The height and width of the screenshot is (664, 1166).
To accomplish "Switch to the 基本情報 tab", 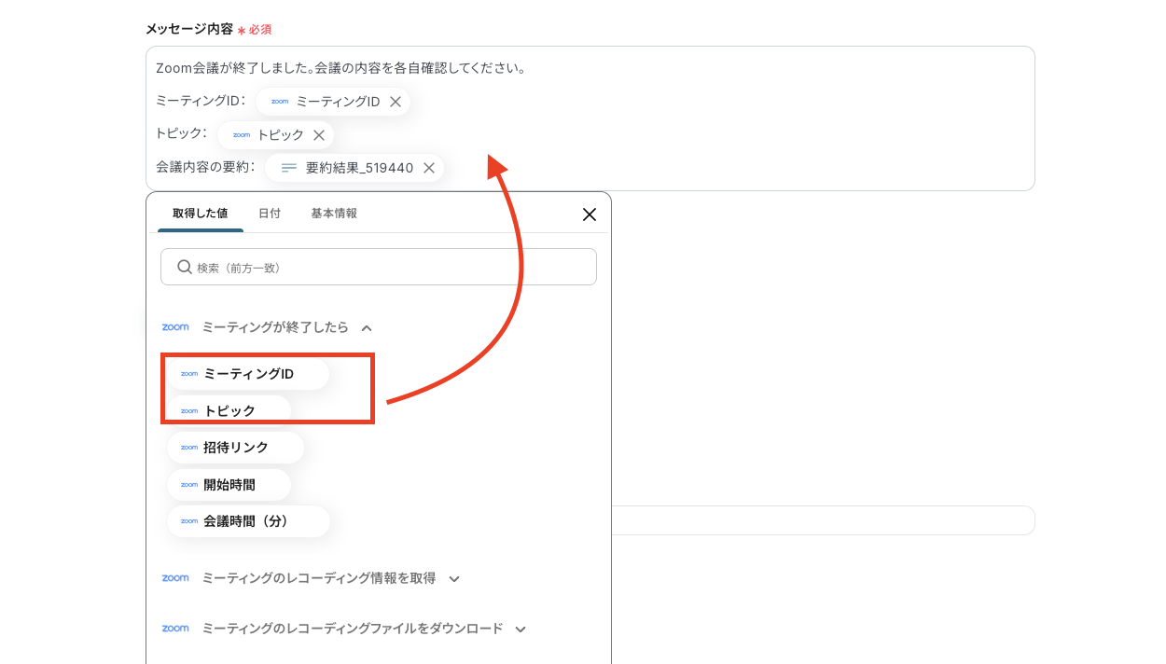I will point(333,213).
